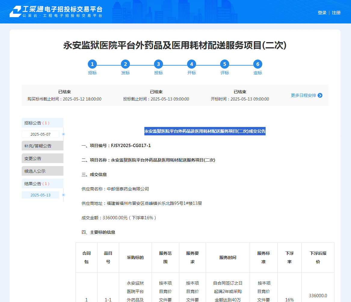Click the 服务时间 column header
The width and height of the screenshot is (351, 302).
pos(228,257)
